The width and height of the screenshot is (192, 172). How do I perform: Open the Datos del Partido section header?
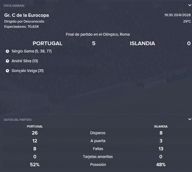click(x=18, y=120)
